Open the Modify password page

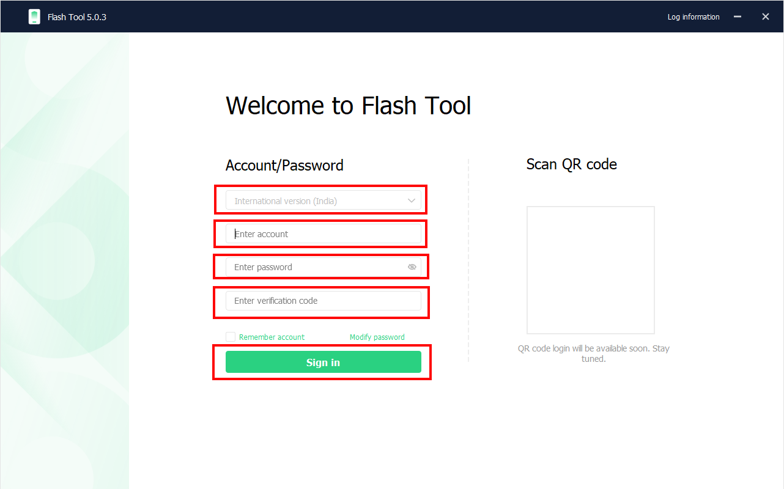click(x=377, y=337)
